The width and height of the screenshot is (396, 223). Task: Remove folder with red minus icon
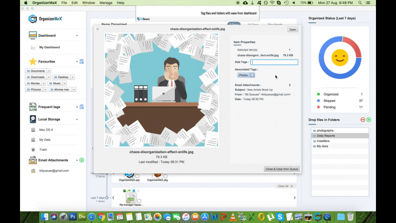363,120
